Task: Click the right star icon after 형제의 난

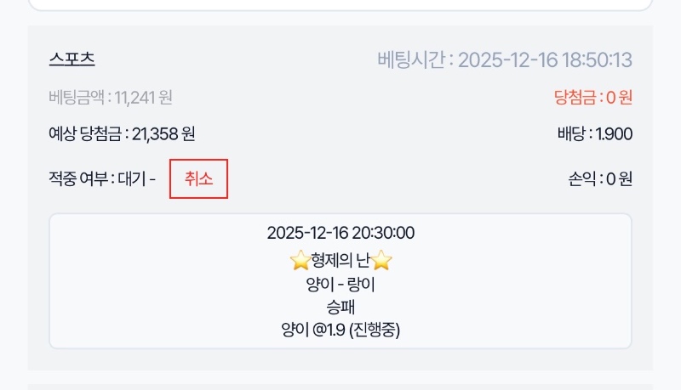Action: click(381, 260)
